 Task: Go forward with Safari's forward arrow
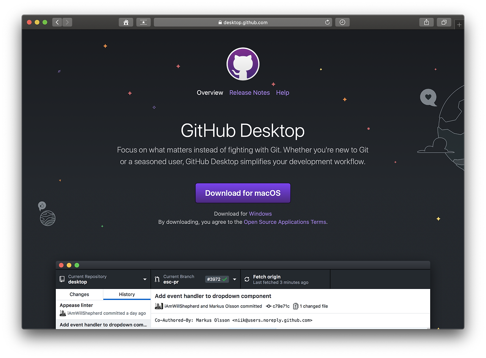(x=67, y=22)
